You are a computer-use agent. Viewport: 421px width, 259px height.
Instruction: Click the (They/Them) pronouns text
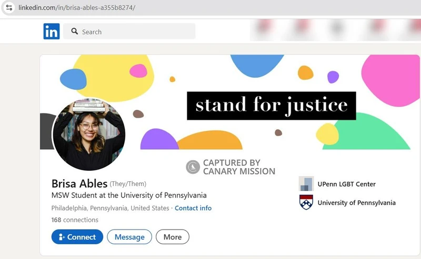[128, 184]
